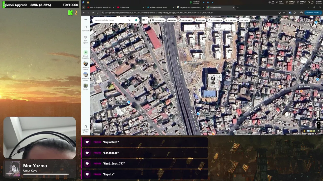Viewport: 323px width, 181px height.
Task: Zoom out the map with minus button
Action: pyautogui.click(x=318, y=127)
